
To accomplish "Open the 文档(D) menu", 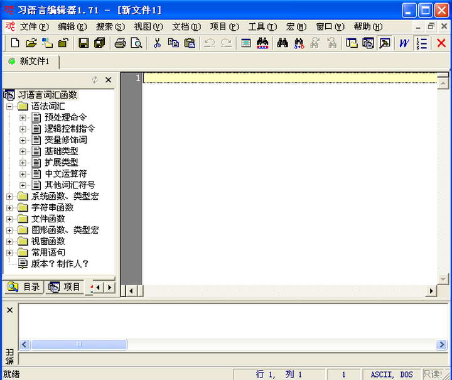I will [x=186, y=27].
